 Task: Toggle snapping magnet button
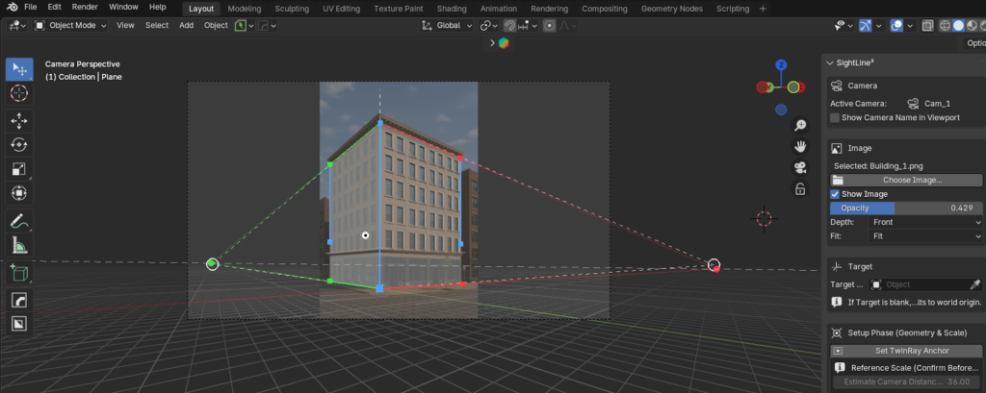click(x=510, y=26)
